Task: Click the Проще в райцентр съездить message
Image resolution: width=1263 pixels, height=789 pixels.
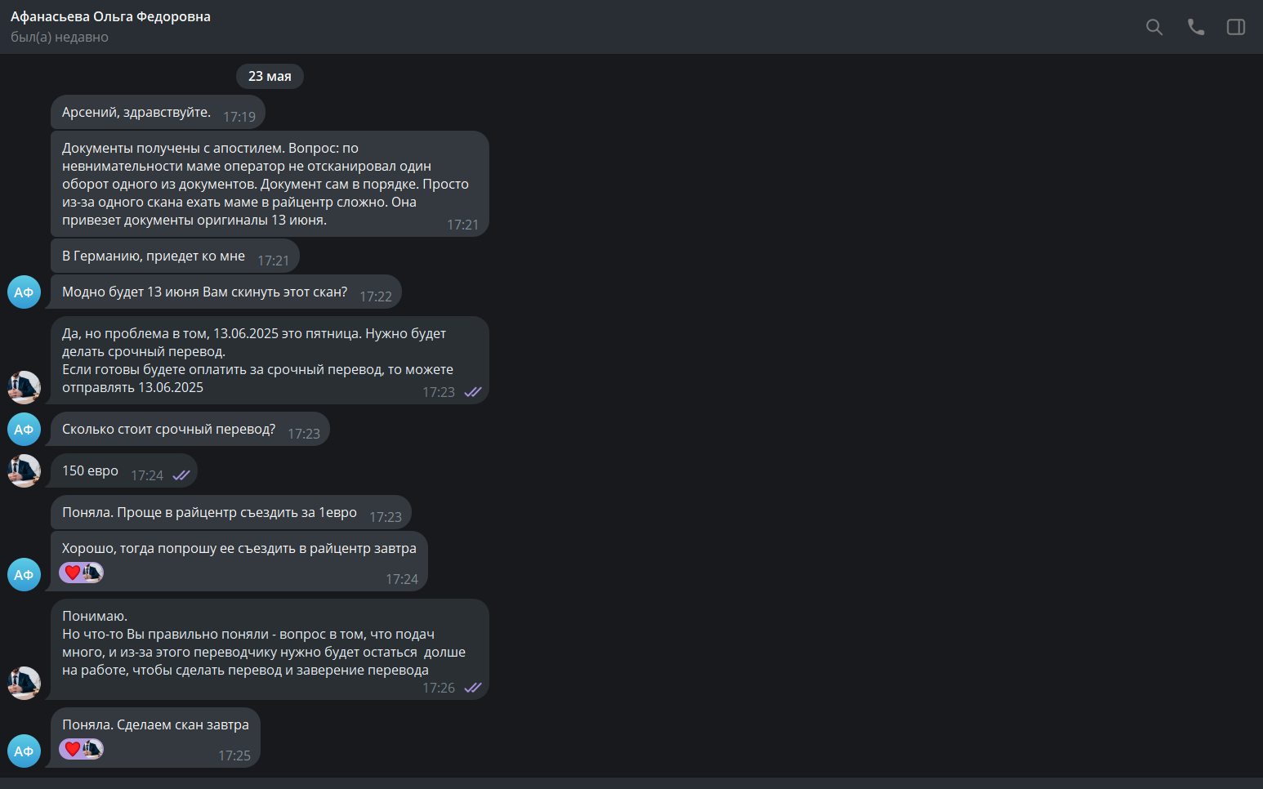Action: (x=209, y=513)
